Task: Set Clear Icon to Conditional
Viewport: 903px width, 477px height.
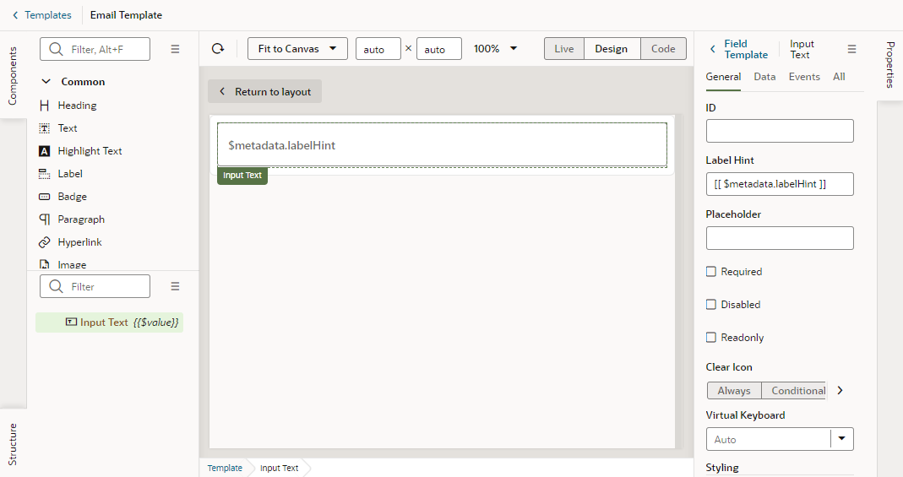Action: pyautogui.click(x=794, y=391)
